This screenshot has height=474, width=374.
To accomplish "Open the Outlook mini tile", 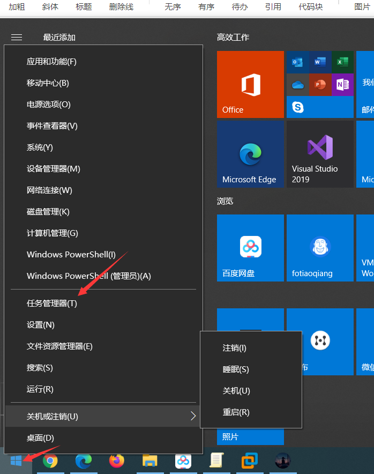I will pyautogui.click(x=297, y=62).
